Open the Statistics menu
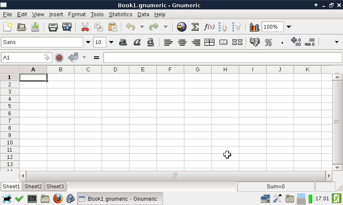The width and height of the screenshot is (343, 205). [x=120, y=14]
